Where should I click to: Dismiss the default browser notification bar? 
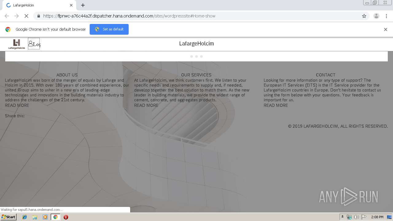pos(386,29)
